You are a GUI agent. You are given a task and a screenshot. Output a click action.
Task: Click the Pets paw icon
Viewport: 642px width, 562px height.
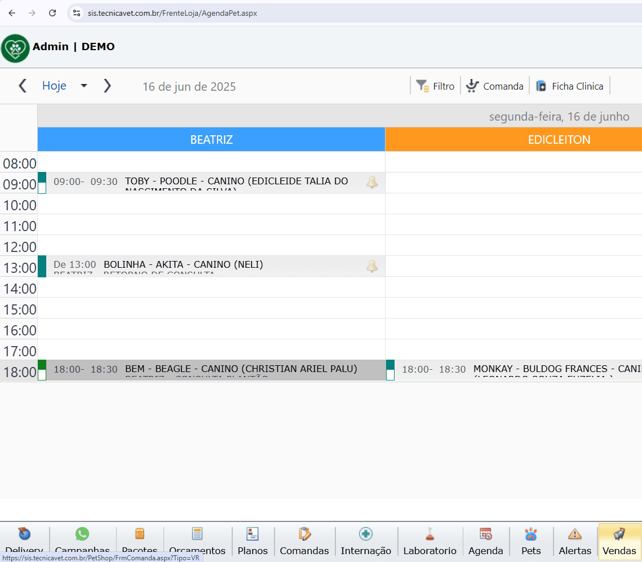click(x=531, y=534)
